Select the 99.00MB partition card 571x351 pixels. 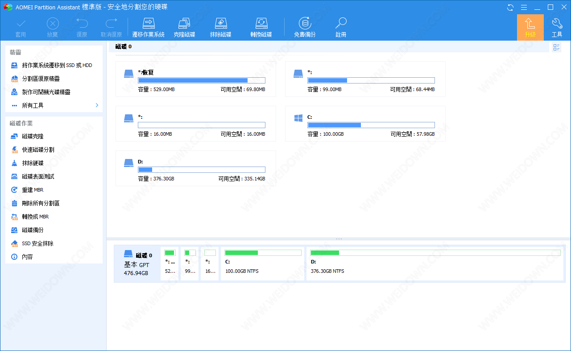[365, 79]
